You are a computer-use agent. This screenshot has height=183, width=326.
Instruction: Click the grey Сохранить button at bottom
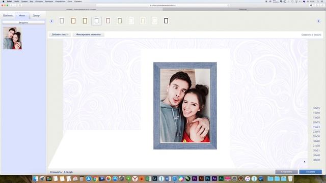coord(286,172)
